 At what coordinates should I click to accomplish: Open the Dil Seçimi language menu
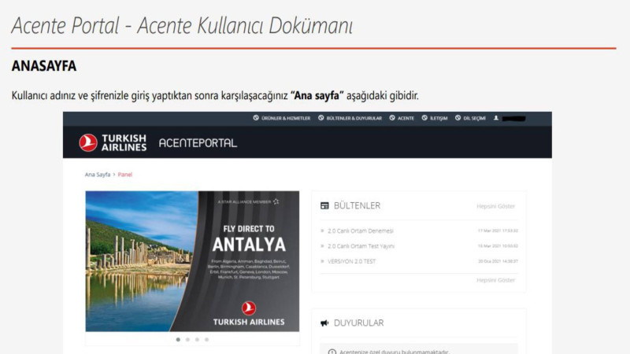point(470,119)
